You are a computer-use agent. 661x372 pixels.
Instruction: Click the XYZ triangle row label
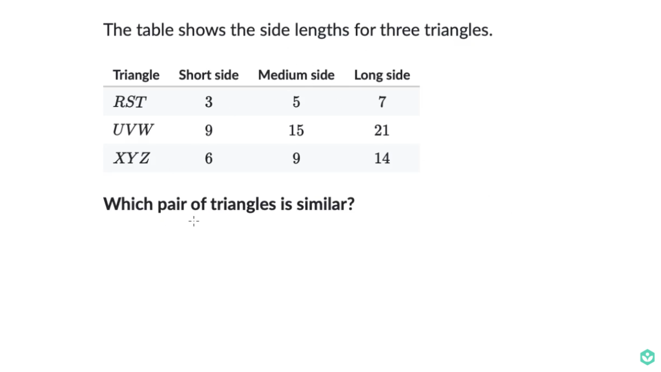[132, 158]
